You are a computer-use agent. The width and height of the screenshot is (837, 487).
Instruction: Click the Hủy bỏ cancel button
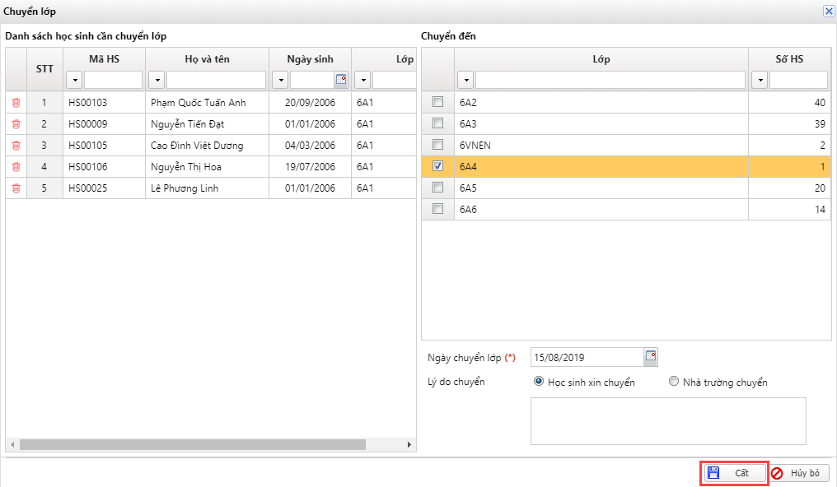point(799,473)
